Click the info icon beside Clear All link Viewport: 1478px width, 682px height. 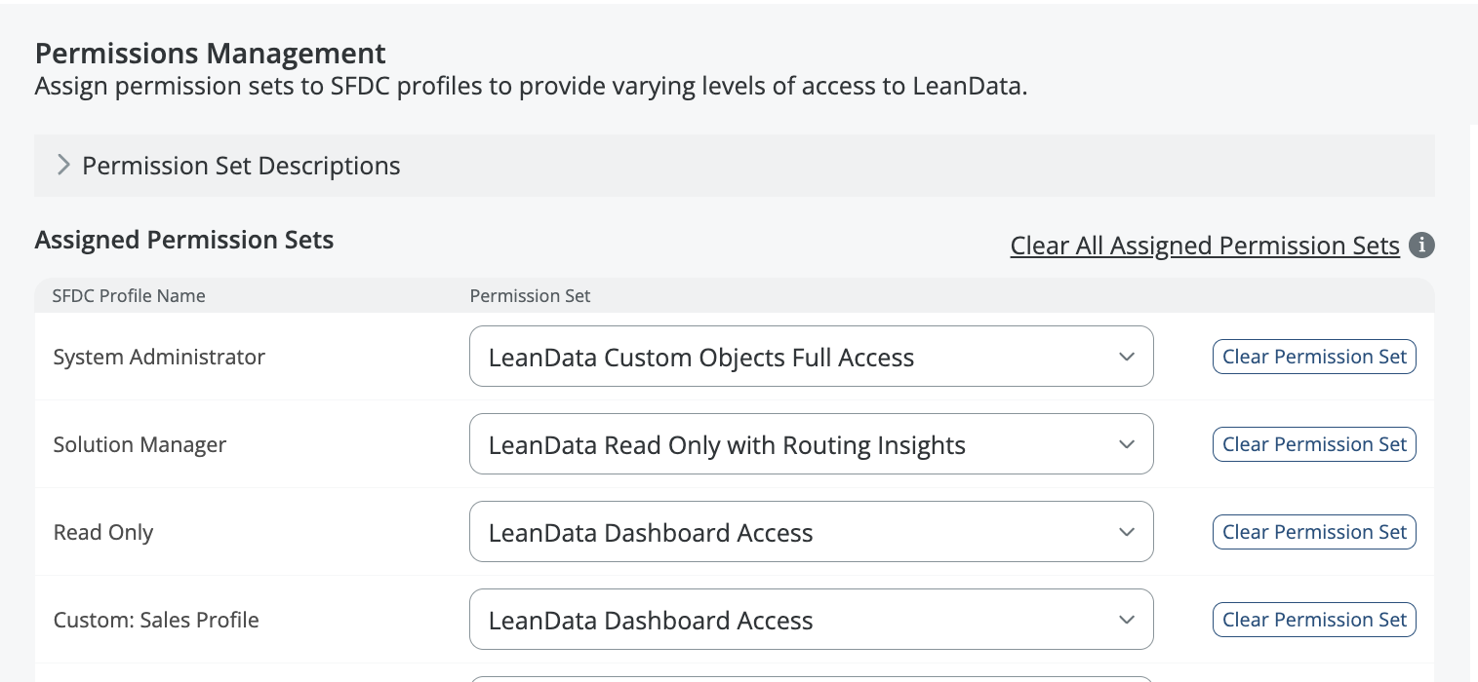click(x=1421, y=246)
